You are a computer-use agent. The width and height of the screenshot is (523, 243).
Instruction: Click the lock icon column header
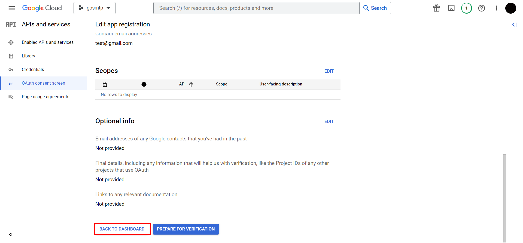105,84
